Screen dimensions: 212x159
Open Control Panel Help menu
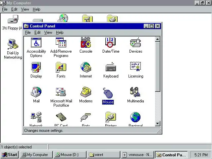[x=60, y=32]
